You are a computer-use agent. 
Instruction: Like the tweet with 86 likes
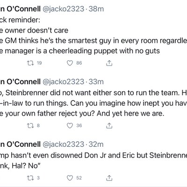pos(70,63)
